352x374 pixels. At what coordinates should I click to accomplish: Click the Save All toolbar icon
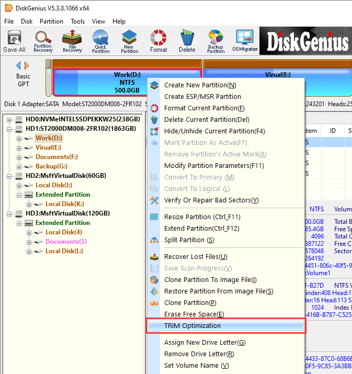(14, 41)
